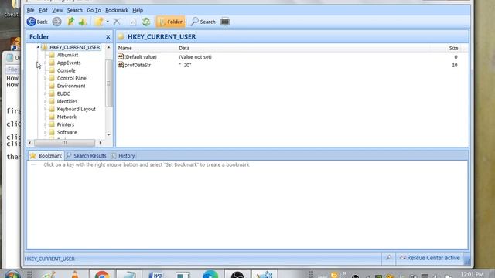495x278 pixels.
Task: Close the Folder panel
Action: pyautogui.click(x=108, y=37)
